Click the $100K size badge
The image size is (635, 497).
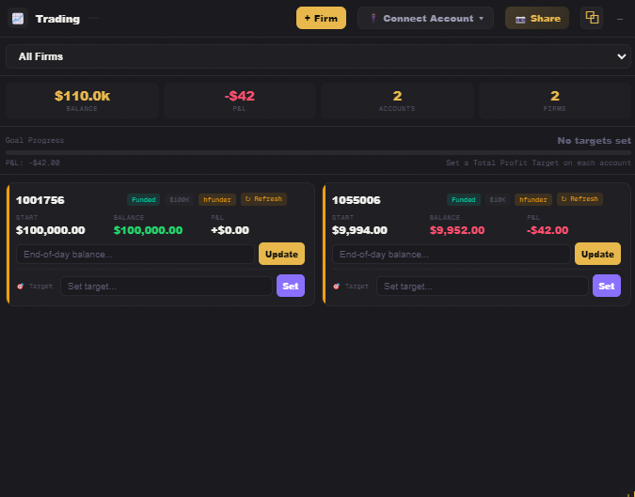(180, 200)
